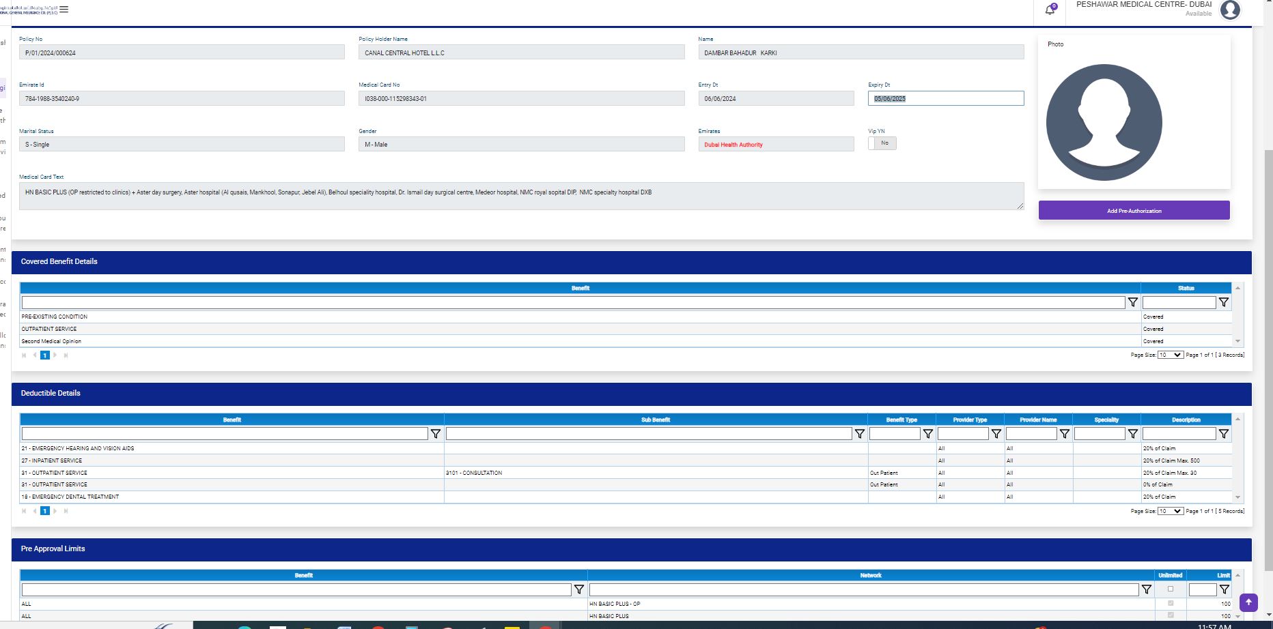The image size is (1273, 629).
Task: Click Sub Benefit column filter icon
Action: 860,434
